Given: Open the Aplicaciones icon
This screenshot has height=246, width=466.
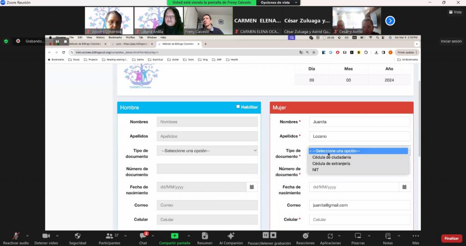Looking at the screenshot, I should (330, 236).
